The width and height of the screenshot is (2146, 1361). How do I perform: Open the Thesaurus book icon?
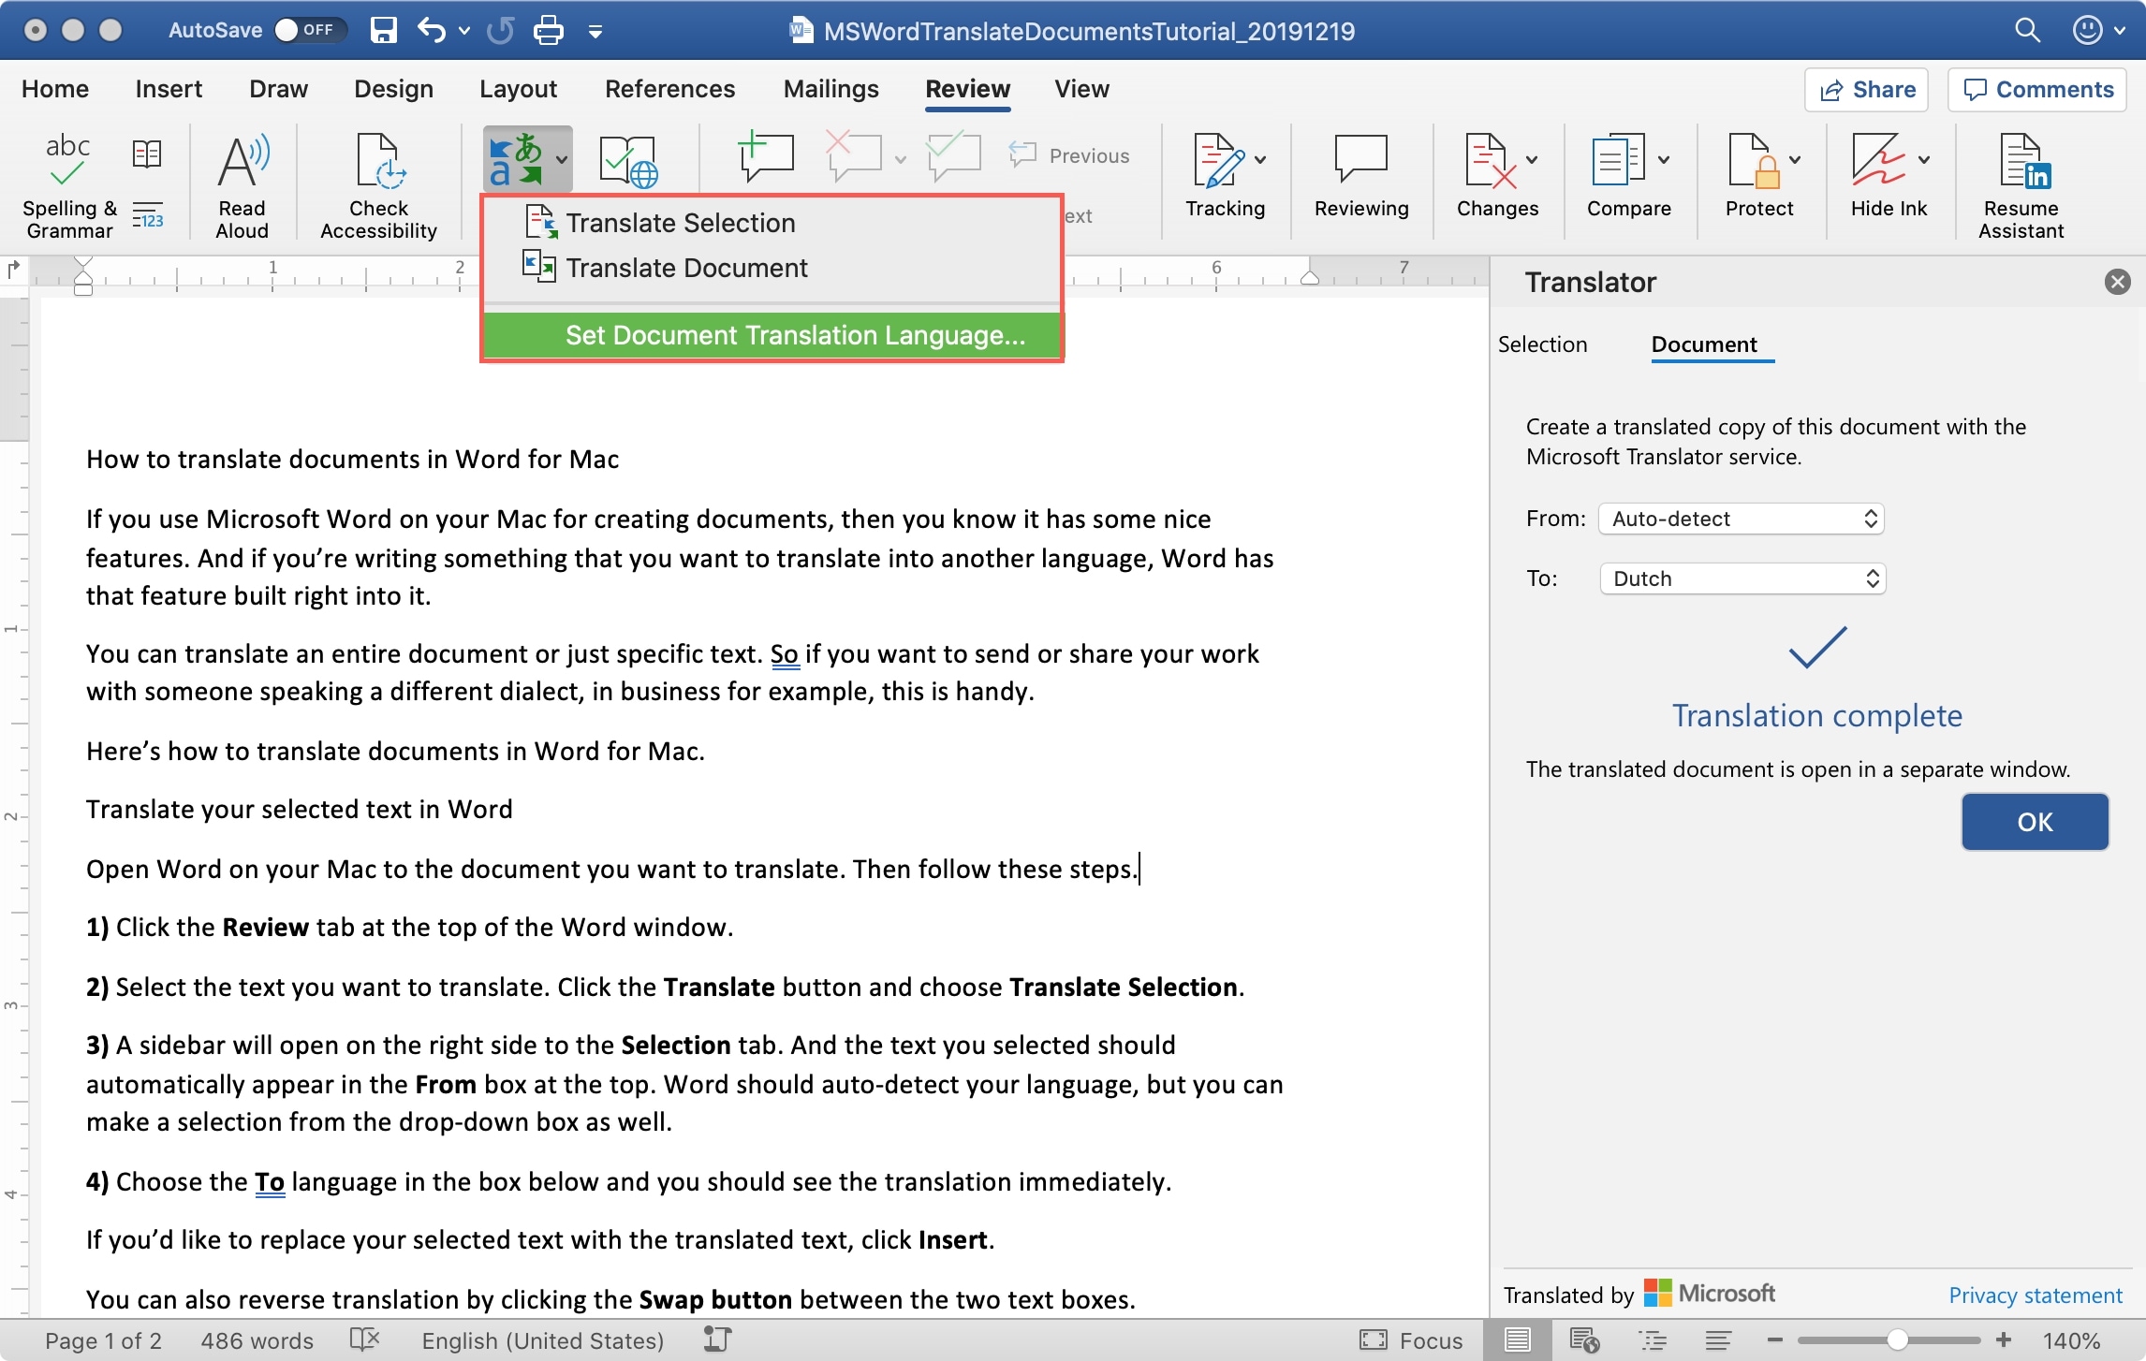(147, 154)
